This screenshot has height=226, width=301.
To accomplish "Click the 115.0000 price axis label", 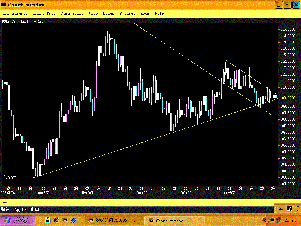I will point(288,29).
